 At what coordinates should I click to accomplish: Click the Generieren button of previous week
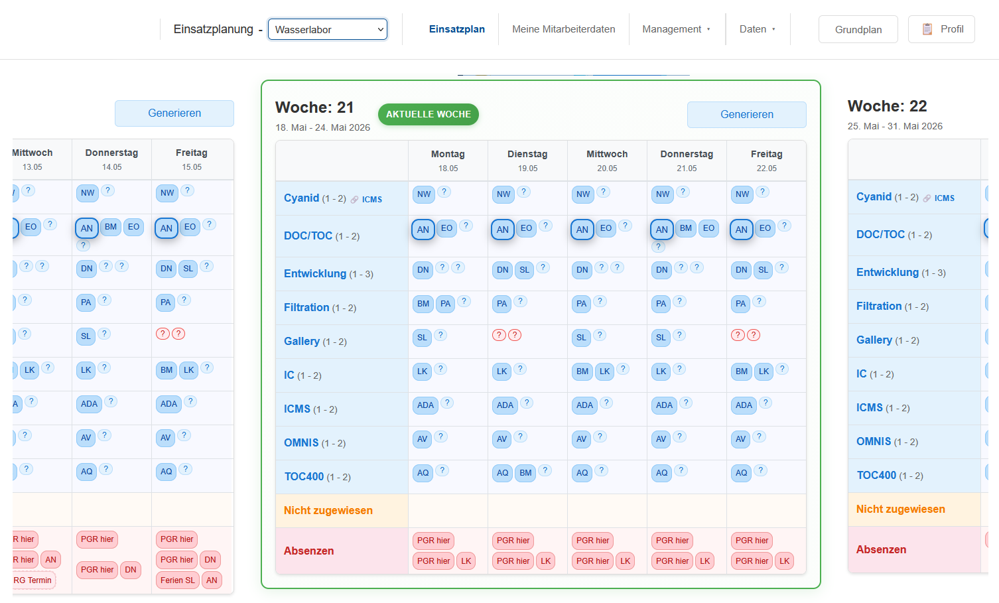(174, 113)
